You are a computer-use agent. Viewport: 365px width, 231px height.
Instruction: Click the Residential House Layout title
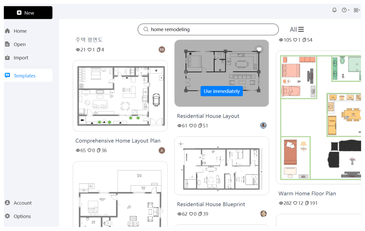(x=208, y=116)
